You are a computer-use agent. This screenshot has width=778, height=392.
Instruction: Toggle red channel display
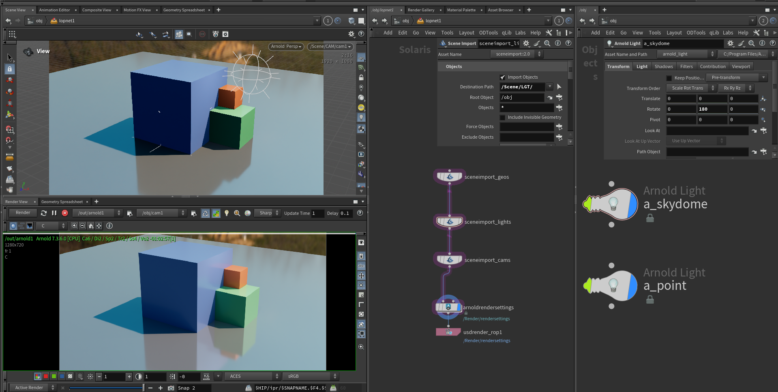click(46, 376)
